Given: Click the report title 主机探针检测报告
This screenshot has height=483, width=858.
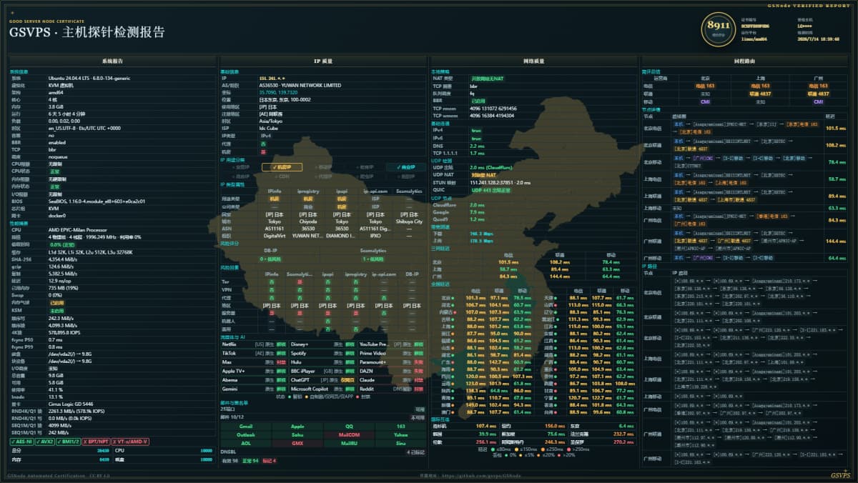Looking at the screenshot, I should click(x=114, y=32).
